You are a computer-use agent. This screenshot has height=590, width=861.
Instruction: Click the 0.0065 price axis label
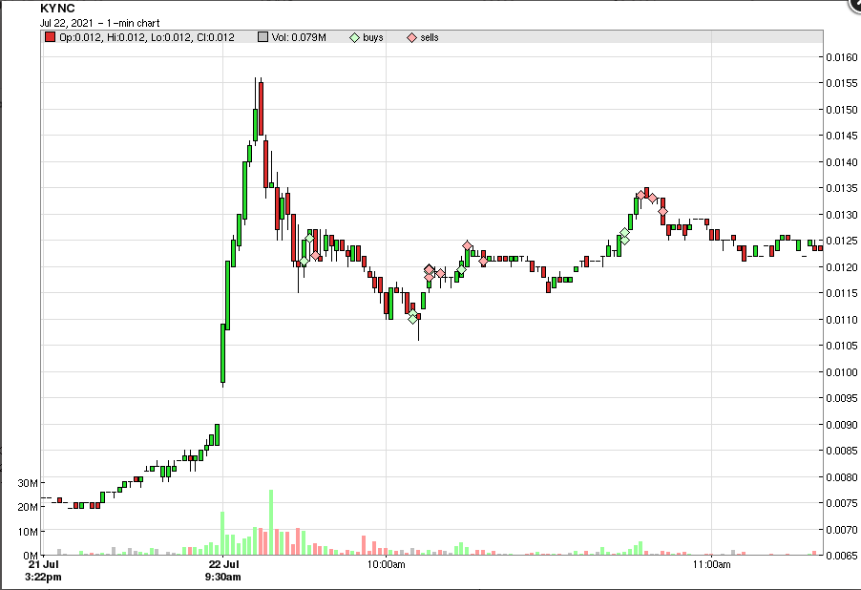(842, 556)
